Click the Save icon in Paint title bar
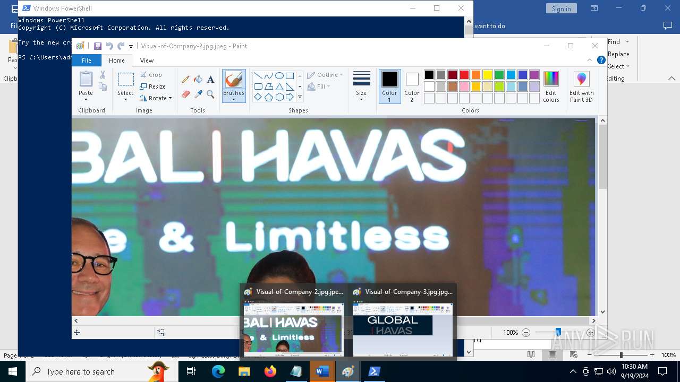Image resolution: width=680 pixels, height=382 pixels. point(98,46)
